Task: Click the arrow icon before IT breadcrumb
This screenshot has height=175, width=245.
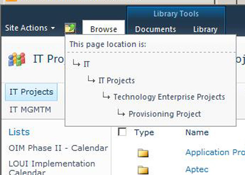Action: pos(76,63)
